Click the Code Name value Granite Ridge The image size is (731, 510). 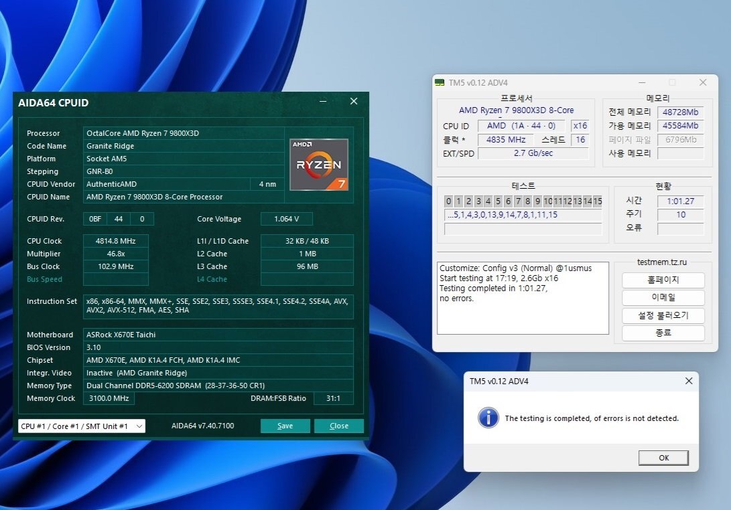pyautogui.click(x=184, y=146)
